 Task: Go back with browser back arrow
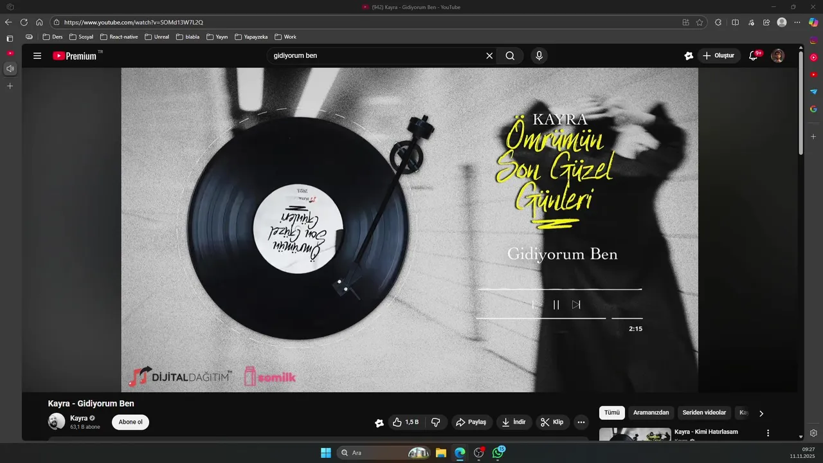[8, 22]
